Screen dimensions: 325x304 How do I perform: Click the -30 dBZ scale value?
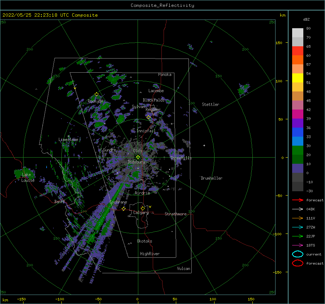[x=310, y=191]
